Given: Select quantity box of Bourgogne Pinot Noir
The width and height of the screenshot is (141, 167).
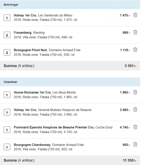Looking at the screenshot, I should click(7, 52).
